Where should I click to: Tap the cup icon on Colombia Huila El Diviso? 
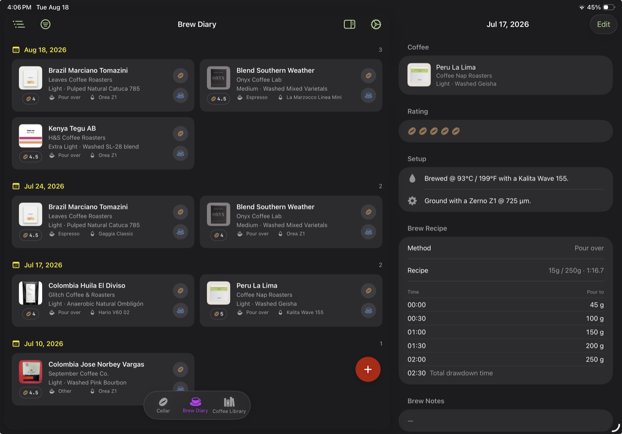click(x=180, y=310)
